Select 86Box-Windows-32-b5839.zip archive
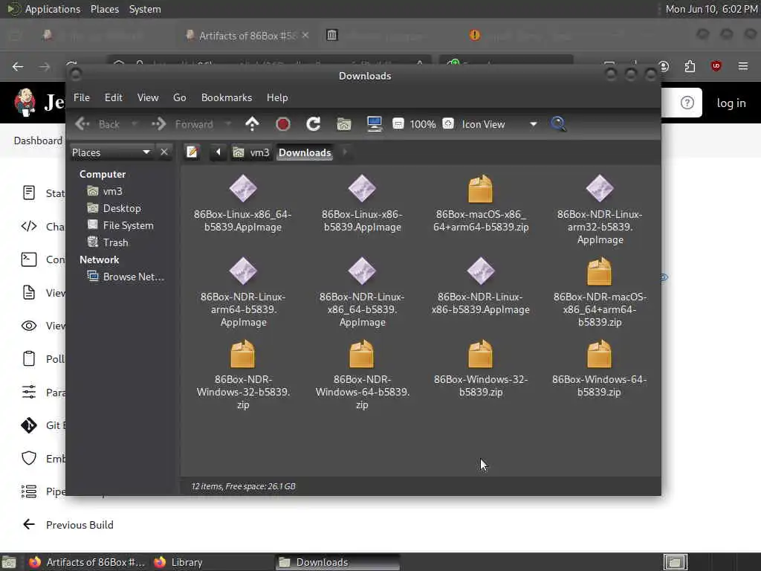The width and height of the screenshot is (761, 571). (x=481, y=368)
